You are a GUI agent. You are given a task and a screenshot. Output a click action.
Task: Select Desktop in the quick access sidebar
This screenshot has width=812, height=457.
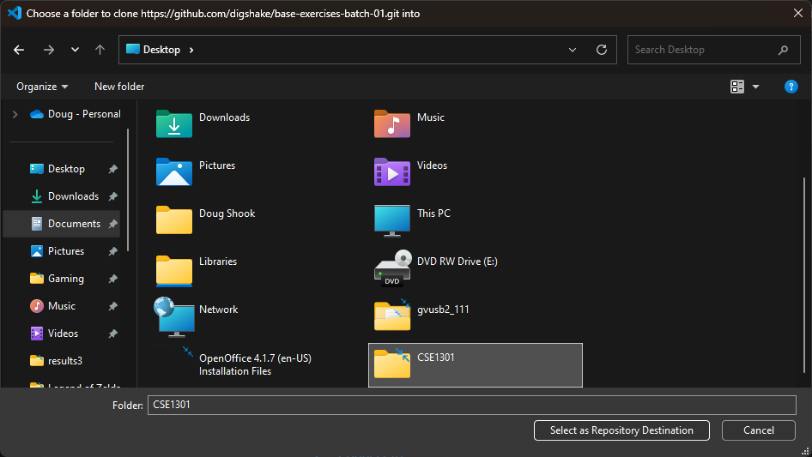(x=66, y=169)
